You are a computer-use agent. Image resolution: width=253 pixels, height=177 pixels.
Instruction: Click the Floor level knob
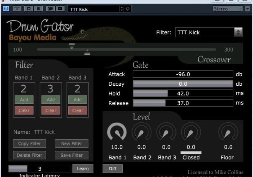pyautogui.click(x=228, y=132)
